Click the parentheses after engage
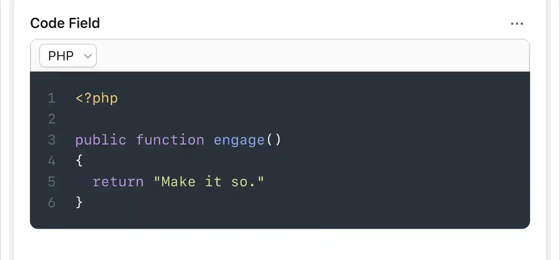560x260 pixels. (273, 140)
